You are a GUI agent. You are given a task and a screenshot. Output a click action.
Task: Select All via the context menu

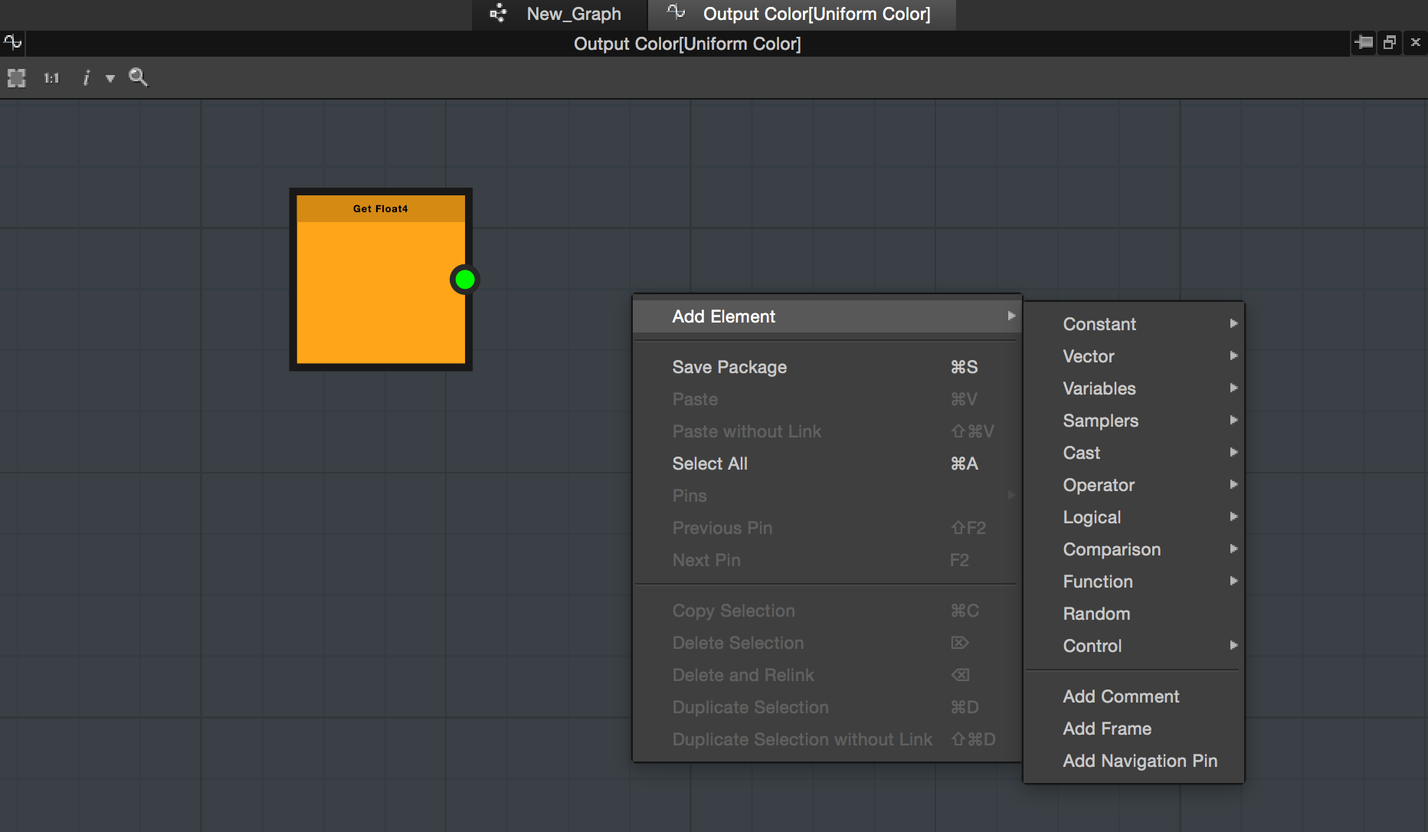click(709, 463)
